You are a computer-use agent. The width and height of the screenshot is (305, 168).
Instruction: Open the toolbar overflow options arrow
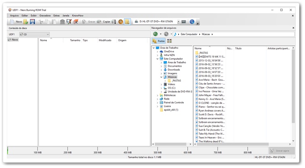pyautogui.click(x=198, y=23)
